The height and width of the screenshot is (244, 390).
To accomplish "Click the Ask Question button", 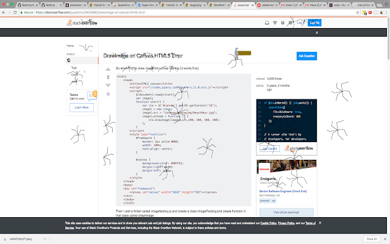I will point(307,56).
